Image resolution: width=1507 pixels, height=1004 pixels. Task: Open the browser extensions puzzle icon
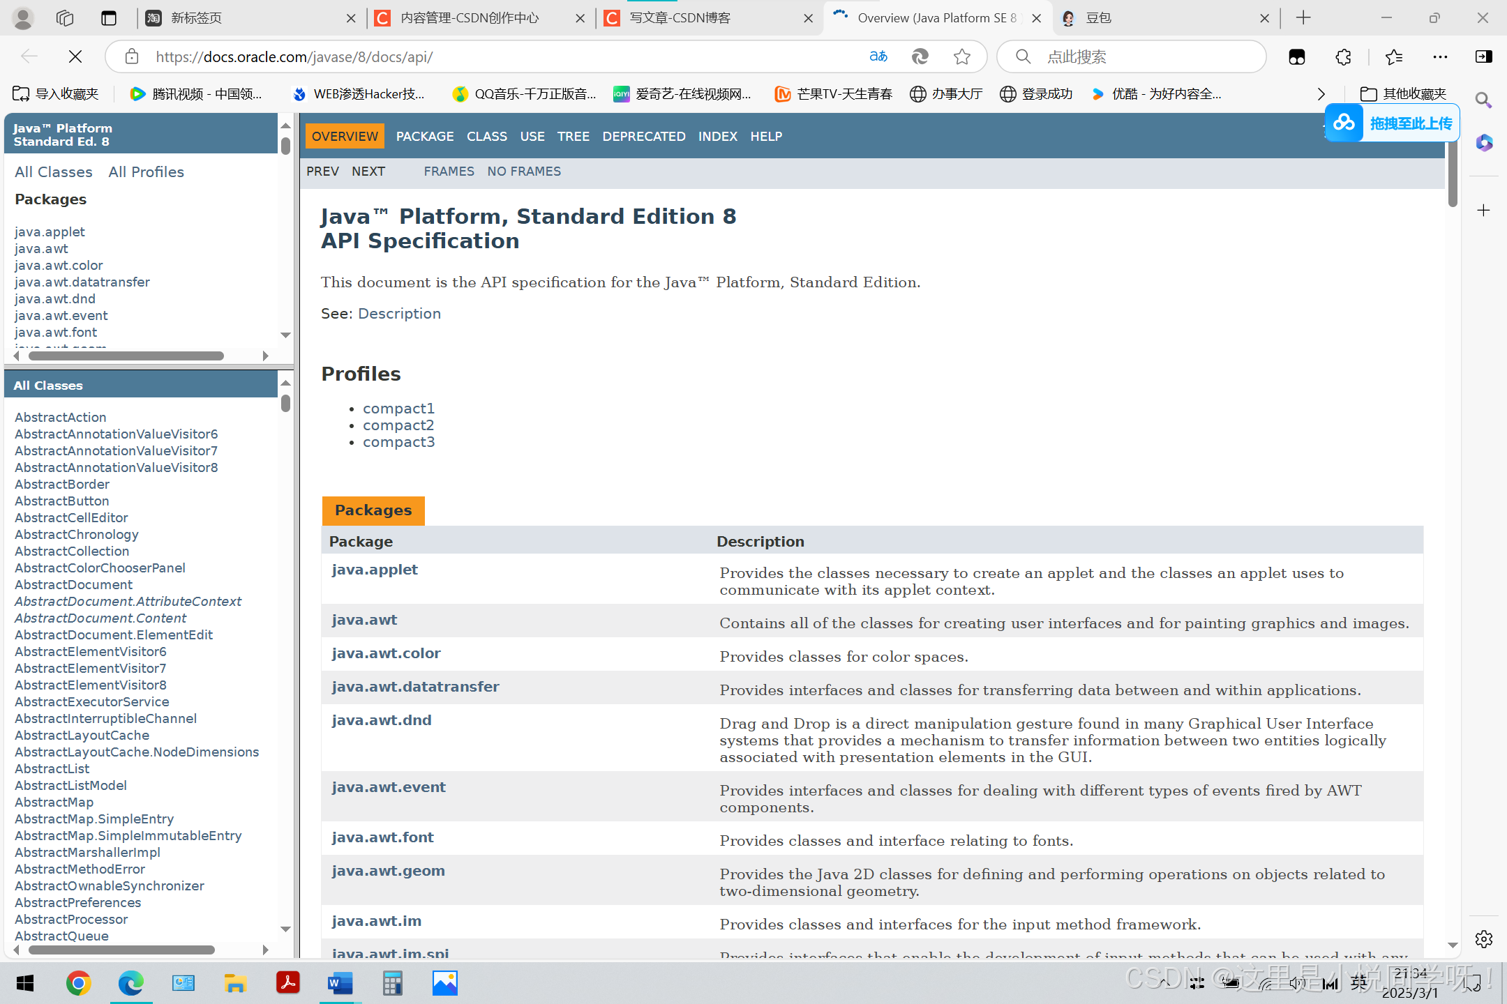1343,56
